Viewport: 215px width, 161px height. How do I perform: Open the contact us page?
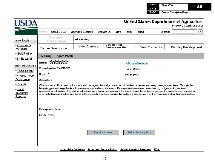click(104, 32)
